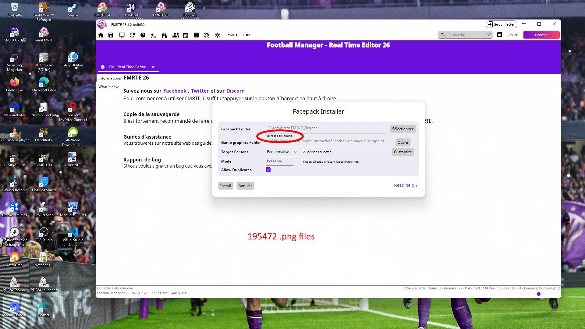
Task: Click the Refresh icon in the toolbar
Action: click(x=132, y=35)
